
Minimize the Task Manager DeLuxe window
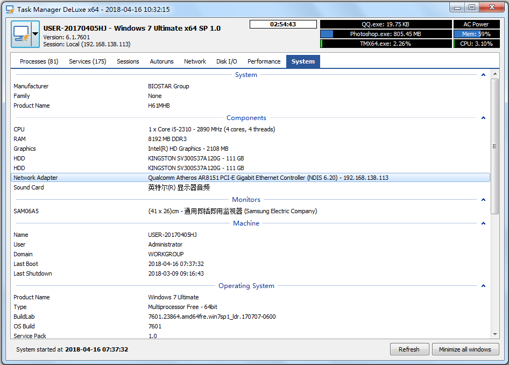pos(457,8)
